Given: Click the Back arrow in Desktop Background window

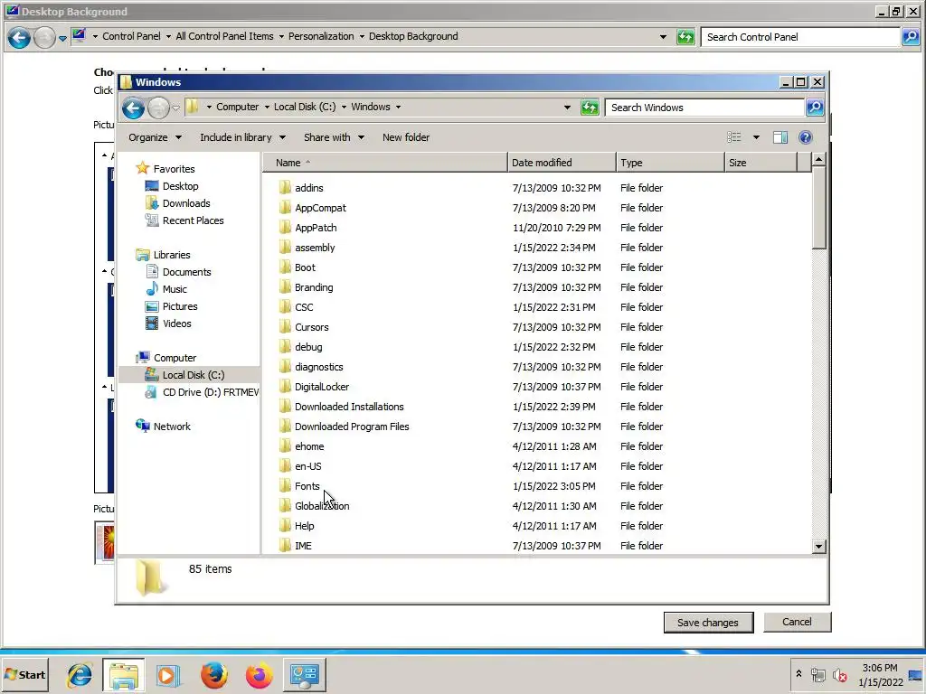Looking at the screenshot, I should point(19,38).
